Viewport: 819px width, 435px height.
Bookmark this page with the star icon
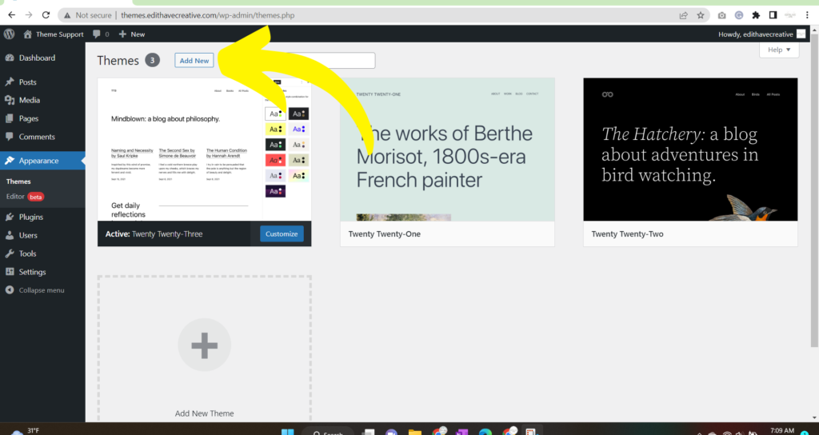click(701, 14)
